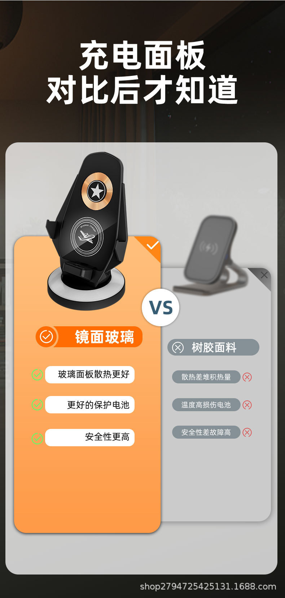Viewport: 285px width, 598px height.
Task: Click the 充电面板 headline text
Action: coord(142,55)
